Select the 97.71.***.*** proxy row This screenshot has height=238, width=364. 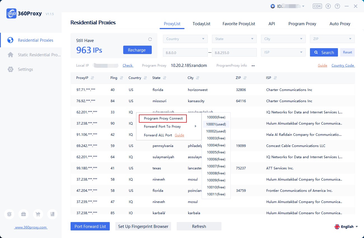(x=213, y=90)
